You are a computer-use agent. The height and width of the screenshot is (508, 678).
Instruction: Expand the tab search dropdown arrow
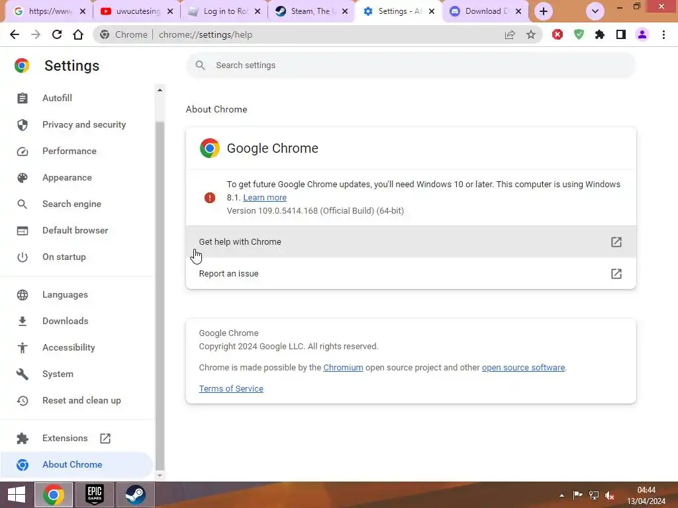point(595,11)
